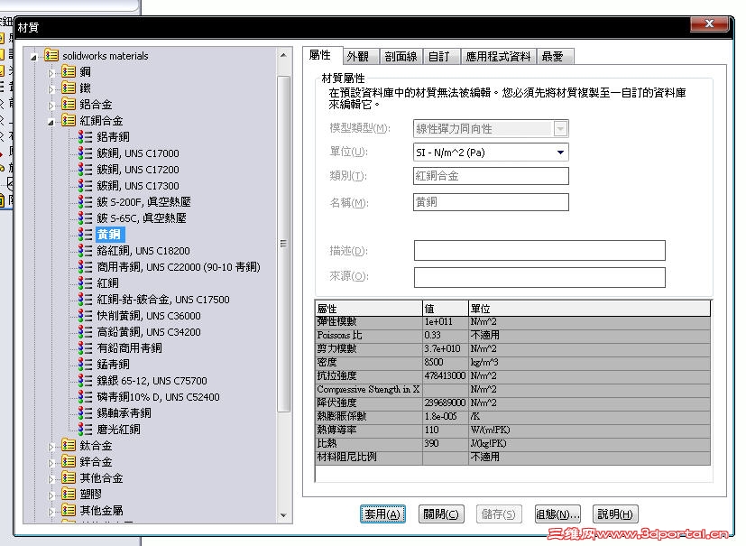The image size is (746, 546).
Task: Click the 鐵 category folder icon
Action: pos(69,88)
